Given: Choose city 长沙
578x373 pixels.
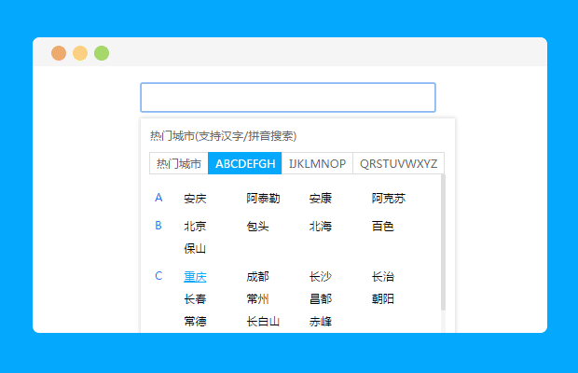Looking at the screenshot, I should coord(321,276).
